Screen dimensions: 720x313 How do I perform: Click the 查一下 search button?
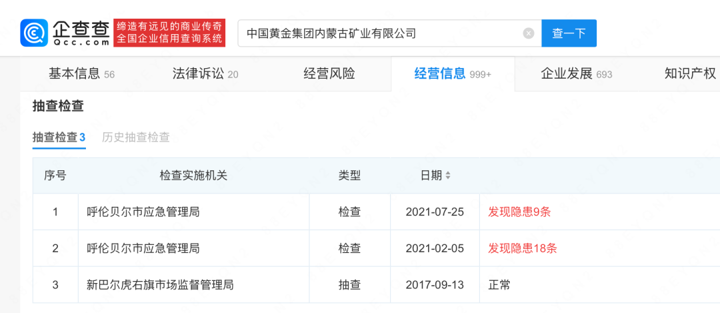coord(569,33)
